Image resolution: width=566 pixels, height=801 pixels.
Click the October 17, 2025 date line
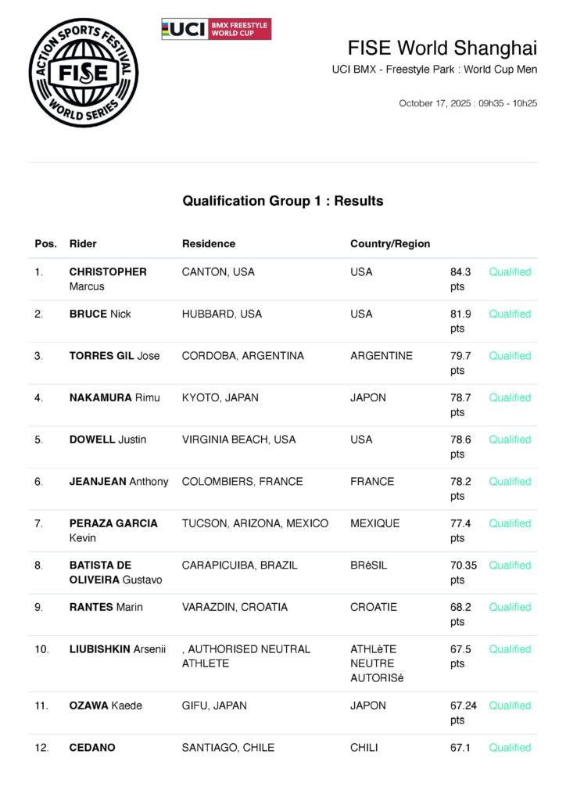click(467, 103)
